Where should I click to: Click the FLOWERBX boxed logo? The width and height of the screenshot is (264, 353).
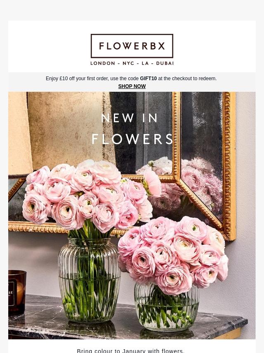[132, 46]
